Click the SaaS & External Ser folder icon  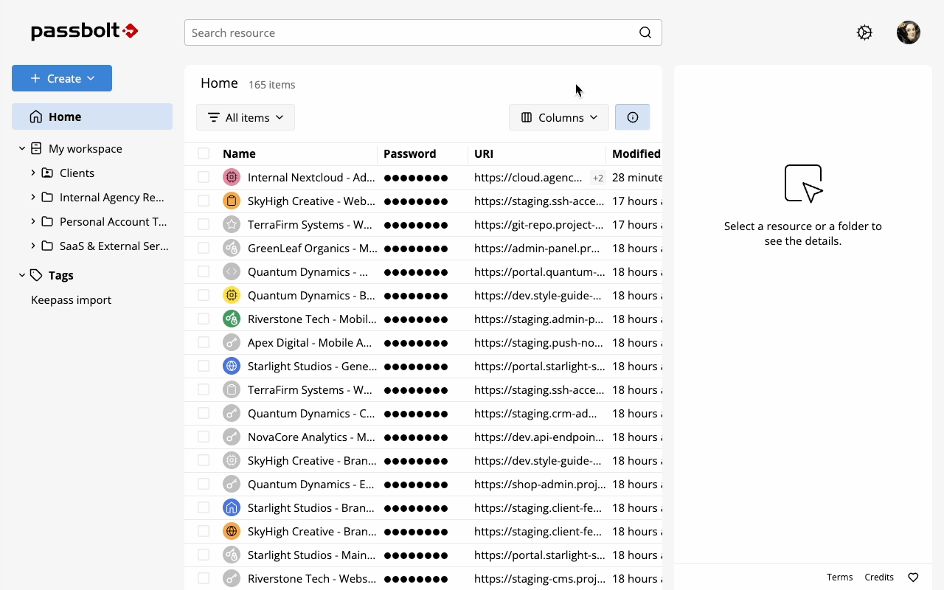(x=47, y=246)
